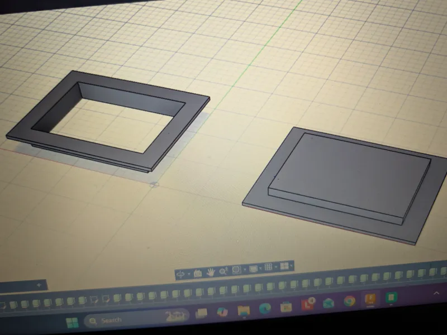Viewport: 447px width, 335px height.
Task: Open Grid and Snaps icon
Action: 268,267
